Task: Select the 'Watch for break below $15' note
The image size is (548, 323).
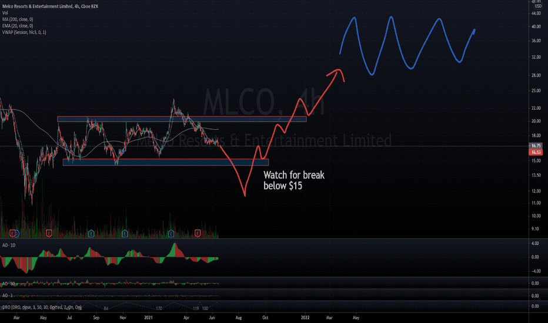Action: point(294,180)
